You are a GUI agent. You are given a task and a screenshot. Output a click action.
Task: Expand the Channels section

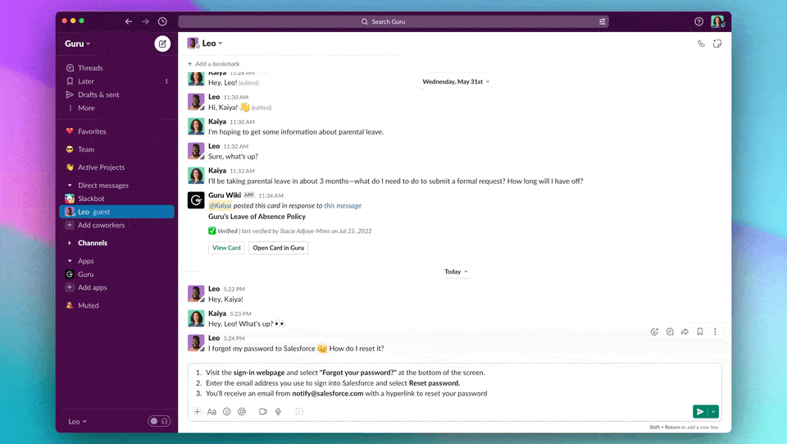click(x=70, y=243)
